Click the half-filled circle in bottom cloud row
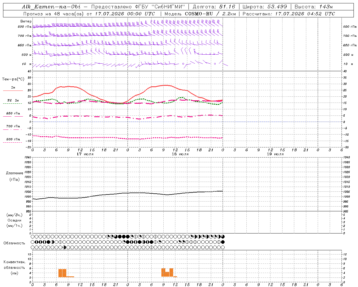The image size is (358, 287). [64, 247]
